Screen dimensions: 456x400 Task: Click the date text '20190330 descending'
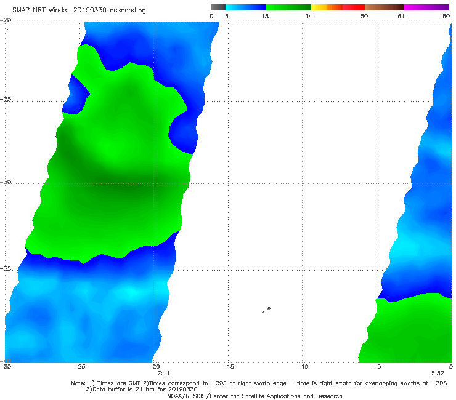click(x=109, y=10)
